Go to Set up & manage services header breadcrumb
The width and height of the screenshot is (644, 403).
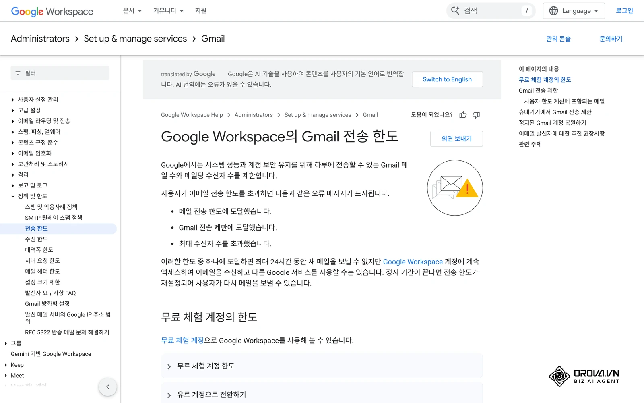tap(135, 39)
